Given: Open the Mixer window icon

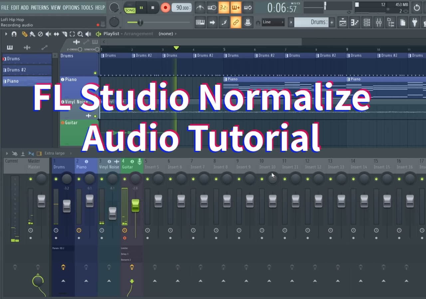Looking at the screenshot, I should (379, 22).
